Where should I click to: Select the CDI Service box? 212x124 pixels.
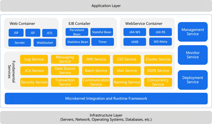[x=127, y=59]
